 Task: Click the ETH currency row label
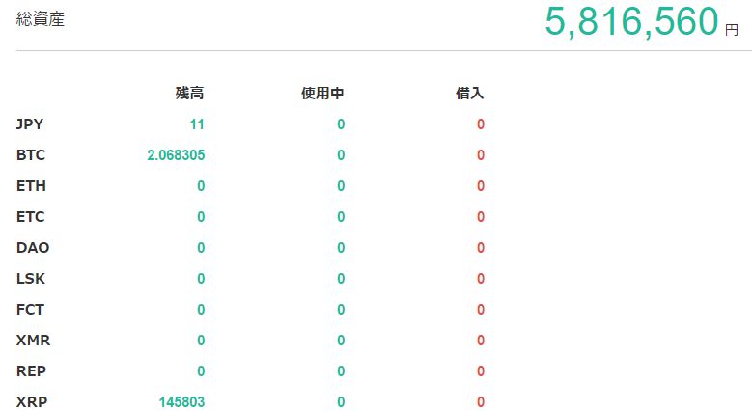click(31, 186)
